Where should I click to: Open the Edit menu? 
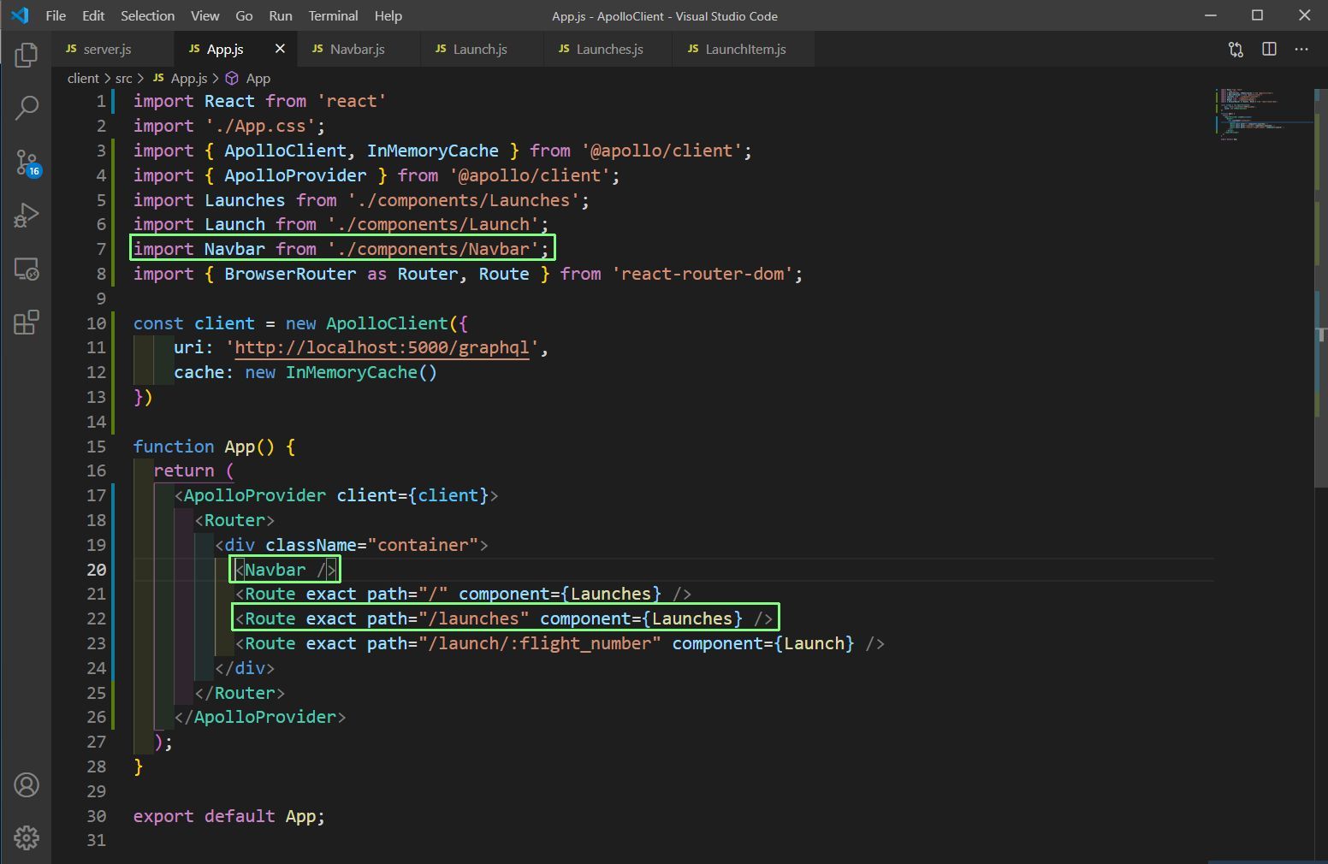pos(93,15)
